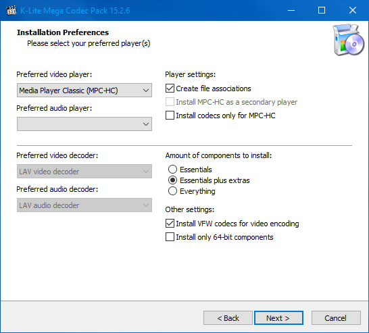
Task: Click the 'Player settings:' label
Action: coord(191,74)
